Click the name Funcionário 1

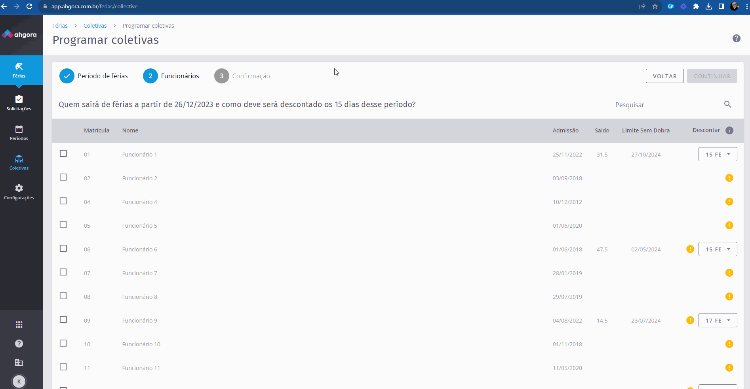point(139,155)
